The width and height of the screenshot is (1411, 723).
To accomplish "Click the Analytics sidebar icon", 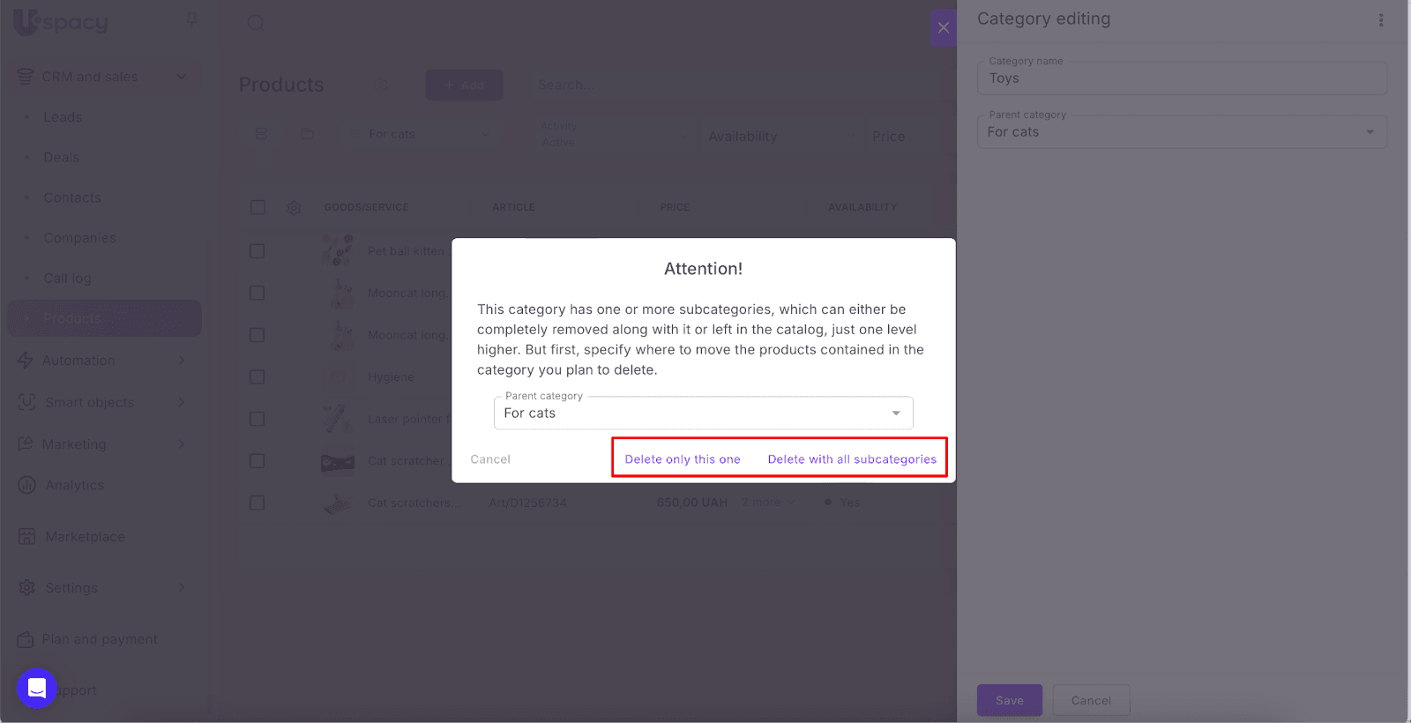I will tap(27, 485).
